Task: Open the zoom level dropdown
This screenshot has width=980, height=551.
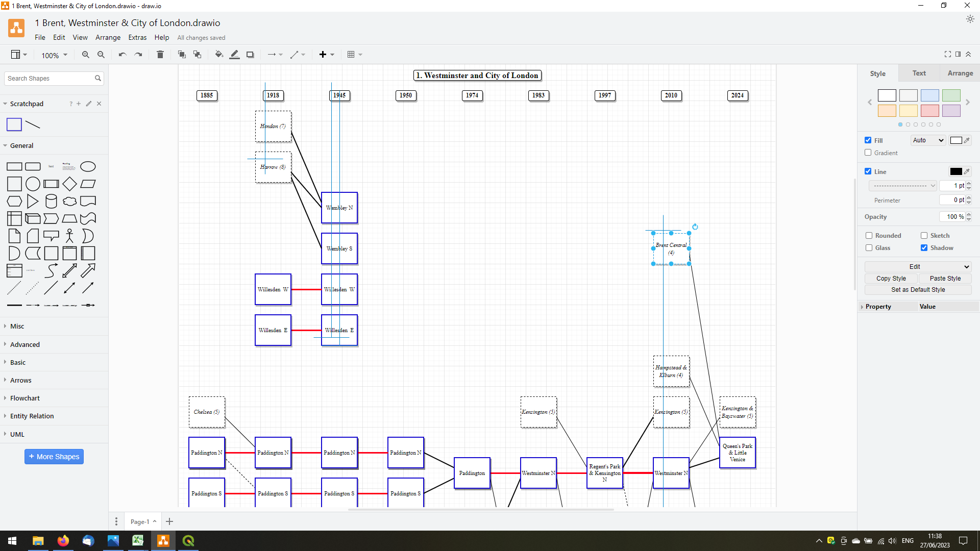Action: pyautogui.click(x=54, y=55)
